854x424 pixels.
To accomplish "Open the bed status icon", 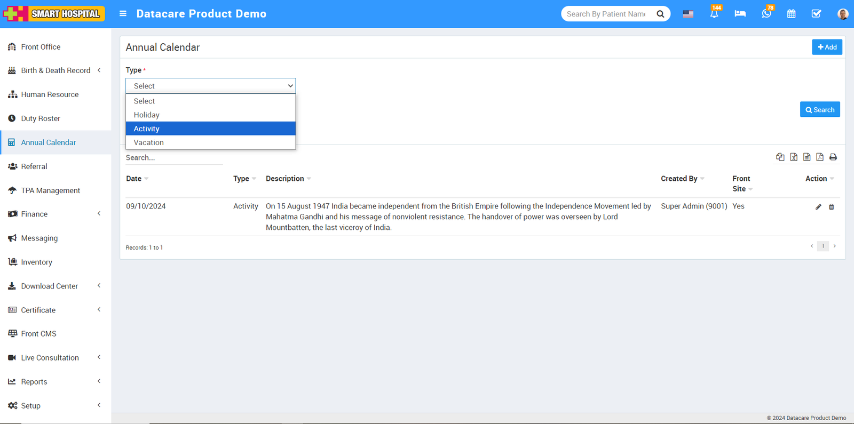I will [x=740, y=14].
